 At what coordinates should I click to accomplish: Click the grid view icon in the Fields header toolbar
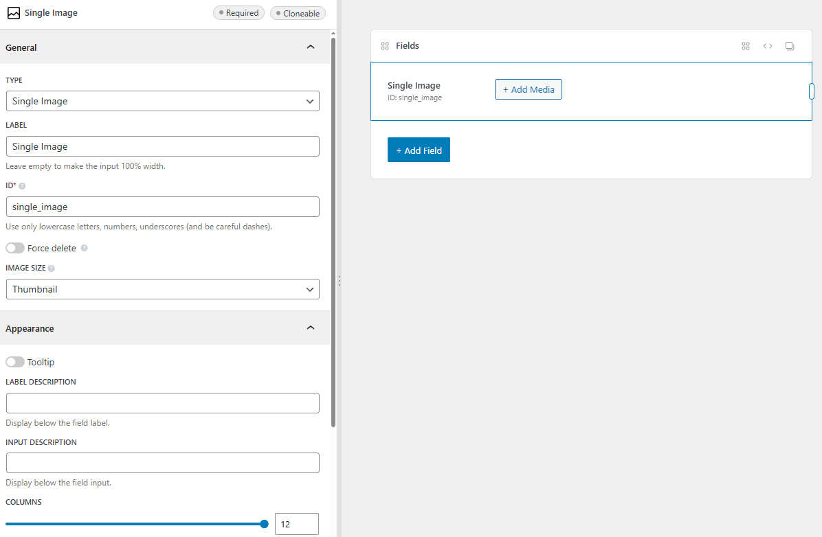coord(746,46)
